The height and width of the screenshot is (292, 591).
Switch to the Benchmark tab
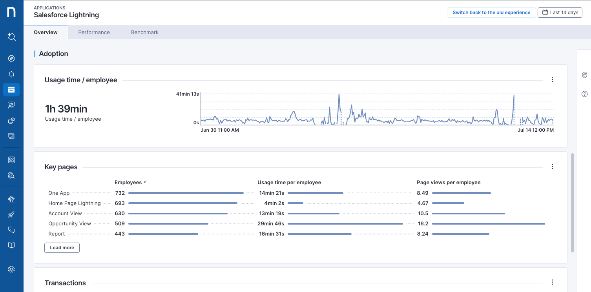click(145, 32)
